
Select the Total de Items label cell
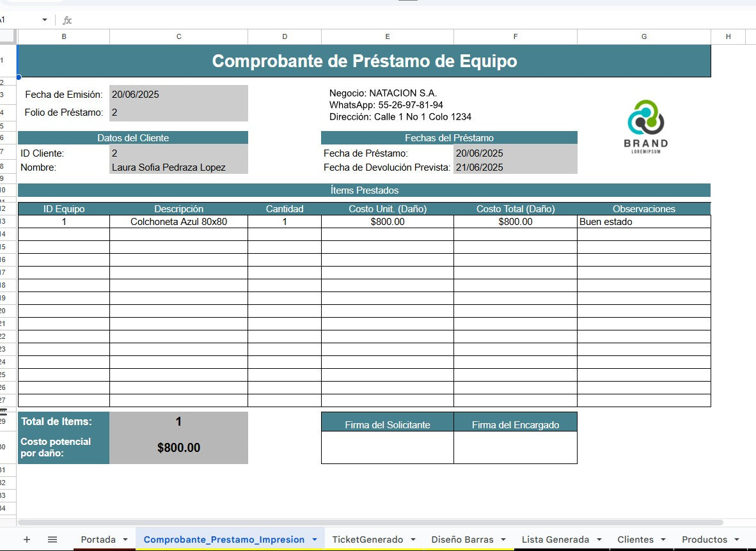pyautogui.click(x=64, y=421)
